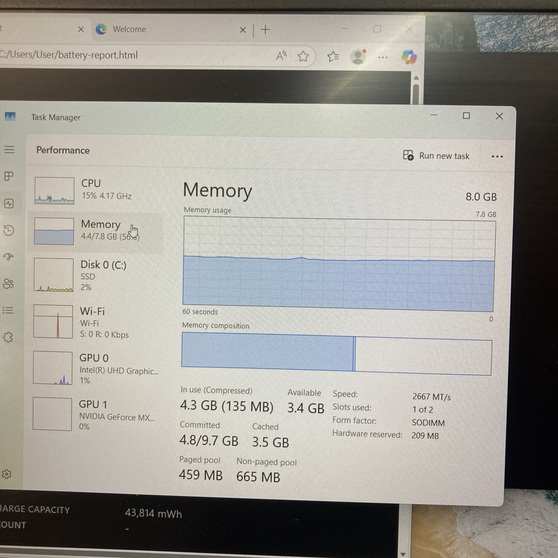558x558 pixels.
Task: Click 4.8/9.7 GB committed value
Action: point(209,440)
